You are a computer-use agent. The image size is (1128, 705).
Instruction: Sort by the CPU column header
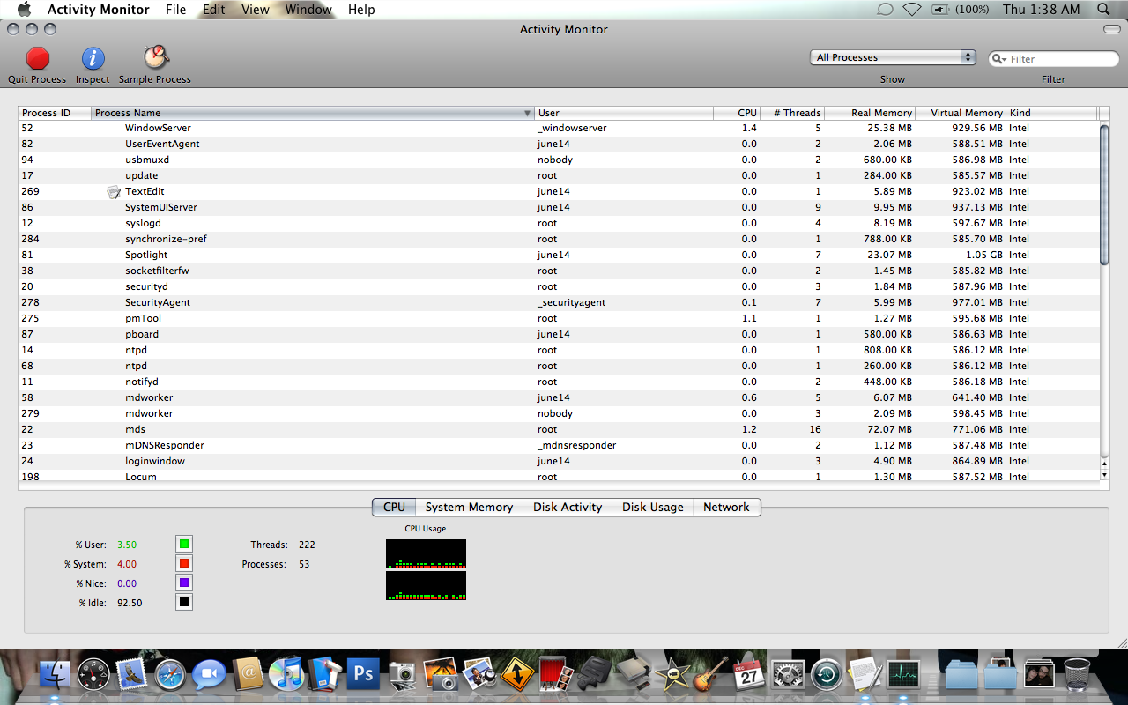tap(737, 113)
